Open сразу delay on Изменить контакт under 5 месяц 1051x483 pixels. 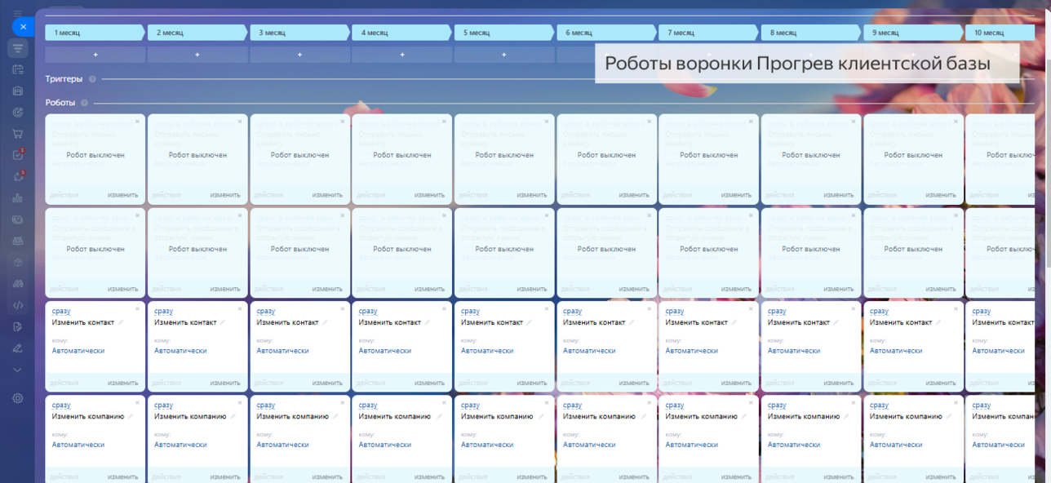tap(470, 311)
